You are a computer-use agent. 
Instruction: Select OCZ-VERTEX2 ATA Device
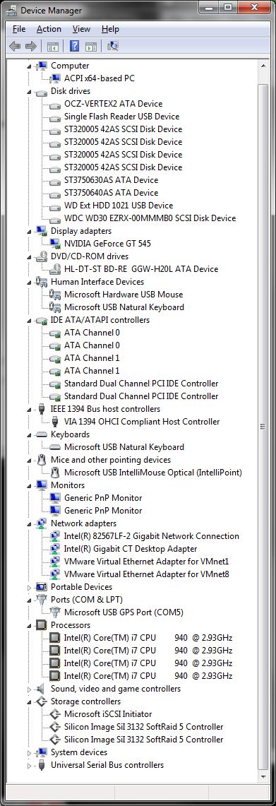113,104
